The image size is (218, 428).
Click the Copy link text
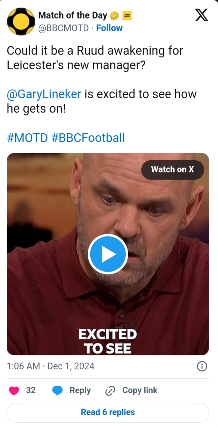pos(140,390)
